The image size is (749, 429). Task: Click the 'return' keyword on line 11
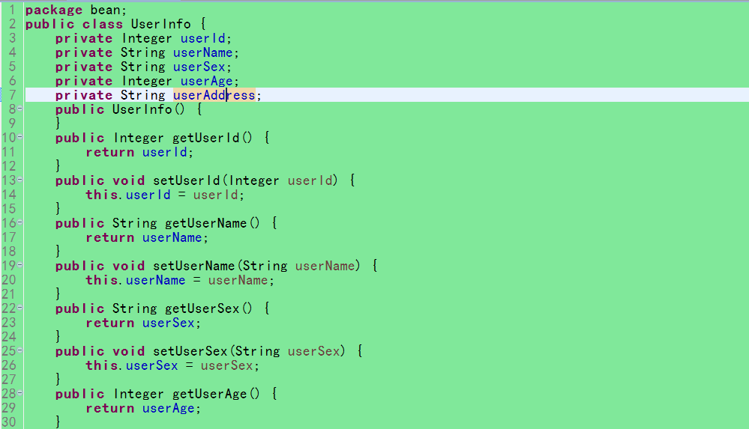110,152
